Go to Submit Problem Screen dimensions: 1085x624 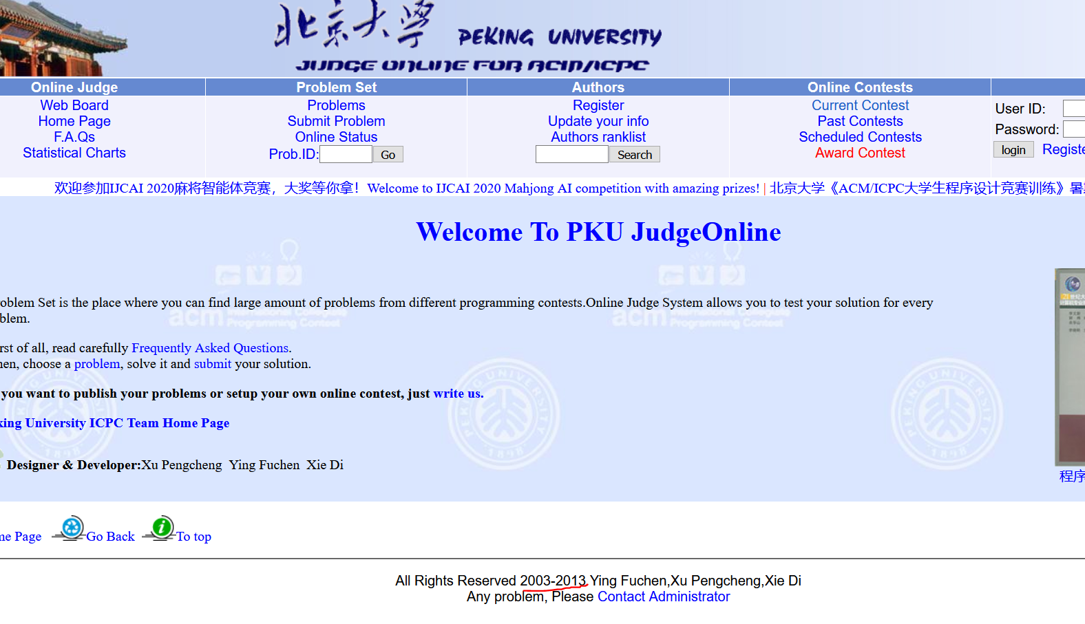(336, 121)
